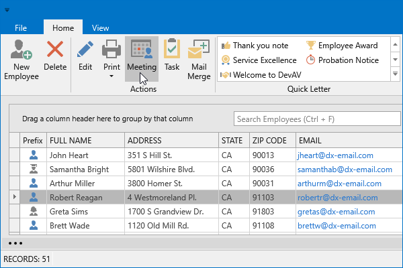Click the 351 S Hill St. address
Screen dimensions: 403x268
coord(150,155)
